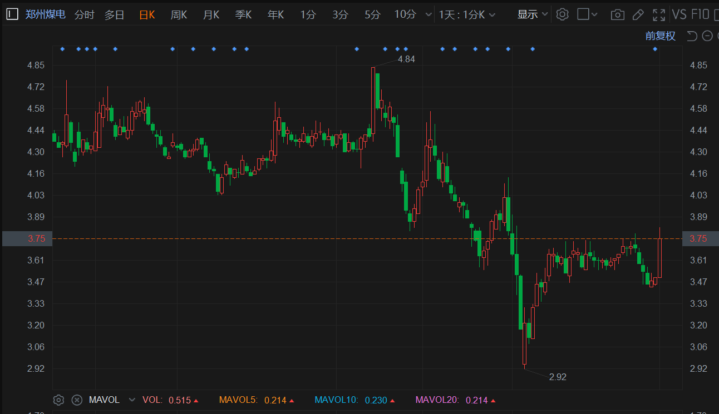The width and height of the screenshot is (719, 414).
Task: Open MAVOL indicator settings gear icon
Action: [59, 400]
